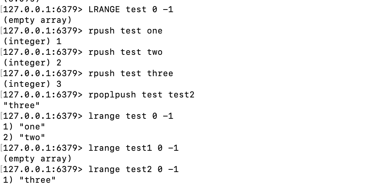Click the second '(empty array)' output
This screenshot has height=185, width=385.
pyautogui.click(x=37, y=159)
